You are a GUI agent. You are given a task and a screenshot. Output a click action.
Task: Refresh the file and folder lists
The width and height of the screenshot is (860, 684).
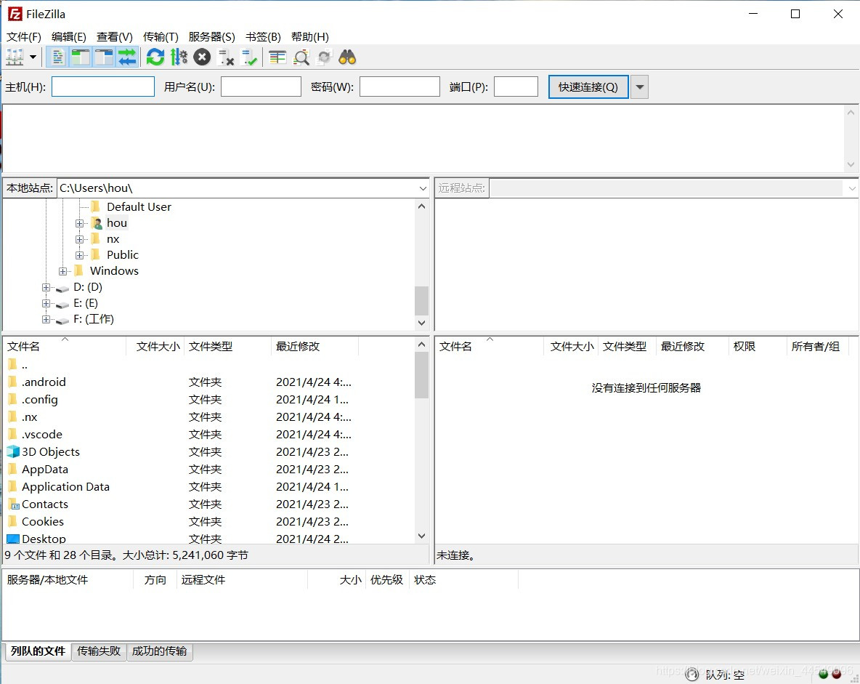pyautogui.click(x=155, y=57)
